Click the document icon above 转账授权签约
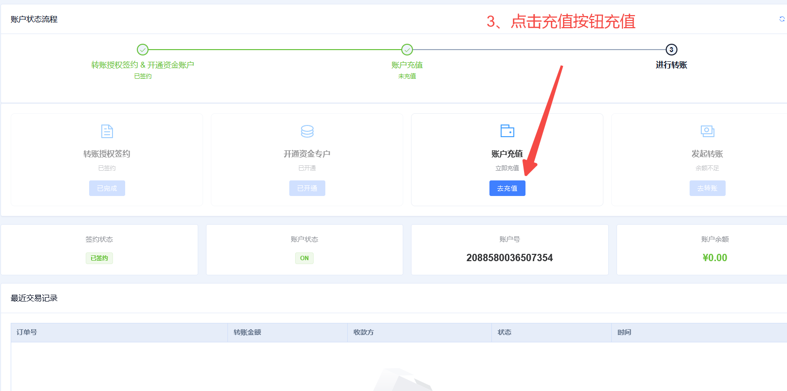Viewport: 787px width, 391px height. 107,131
